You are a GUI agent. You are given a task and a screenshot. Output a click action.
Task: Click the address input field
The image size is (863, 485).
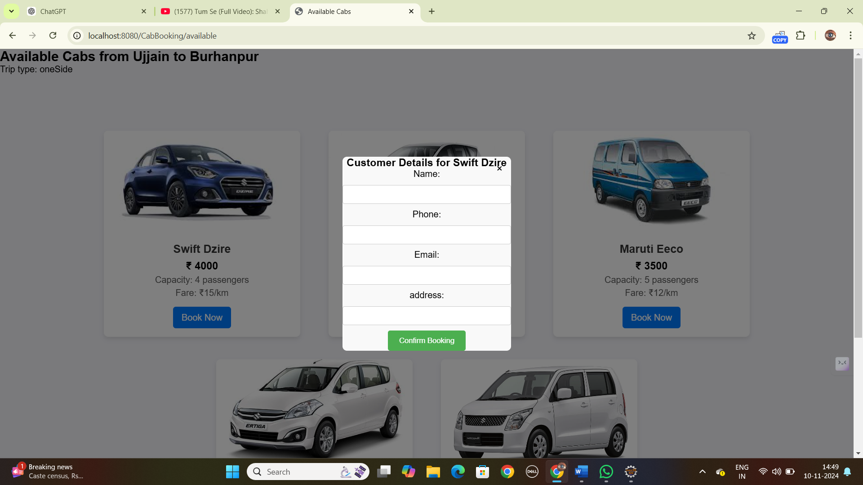coord(427,316)
